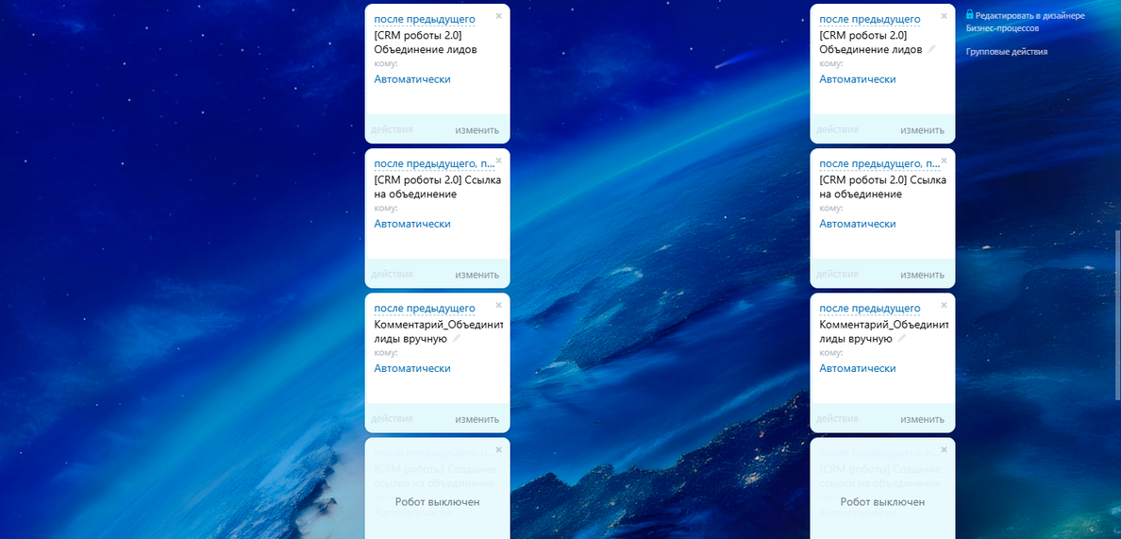Click the lock icon beside Редактировать в дизайнере
The height and width of the screenshot is (539, 1121).
[970, 14]
